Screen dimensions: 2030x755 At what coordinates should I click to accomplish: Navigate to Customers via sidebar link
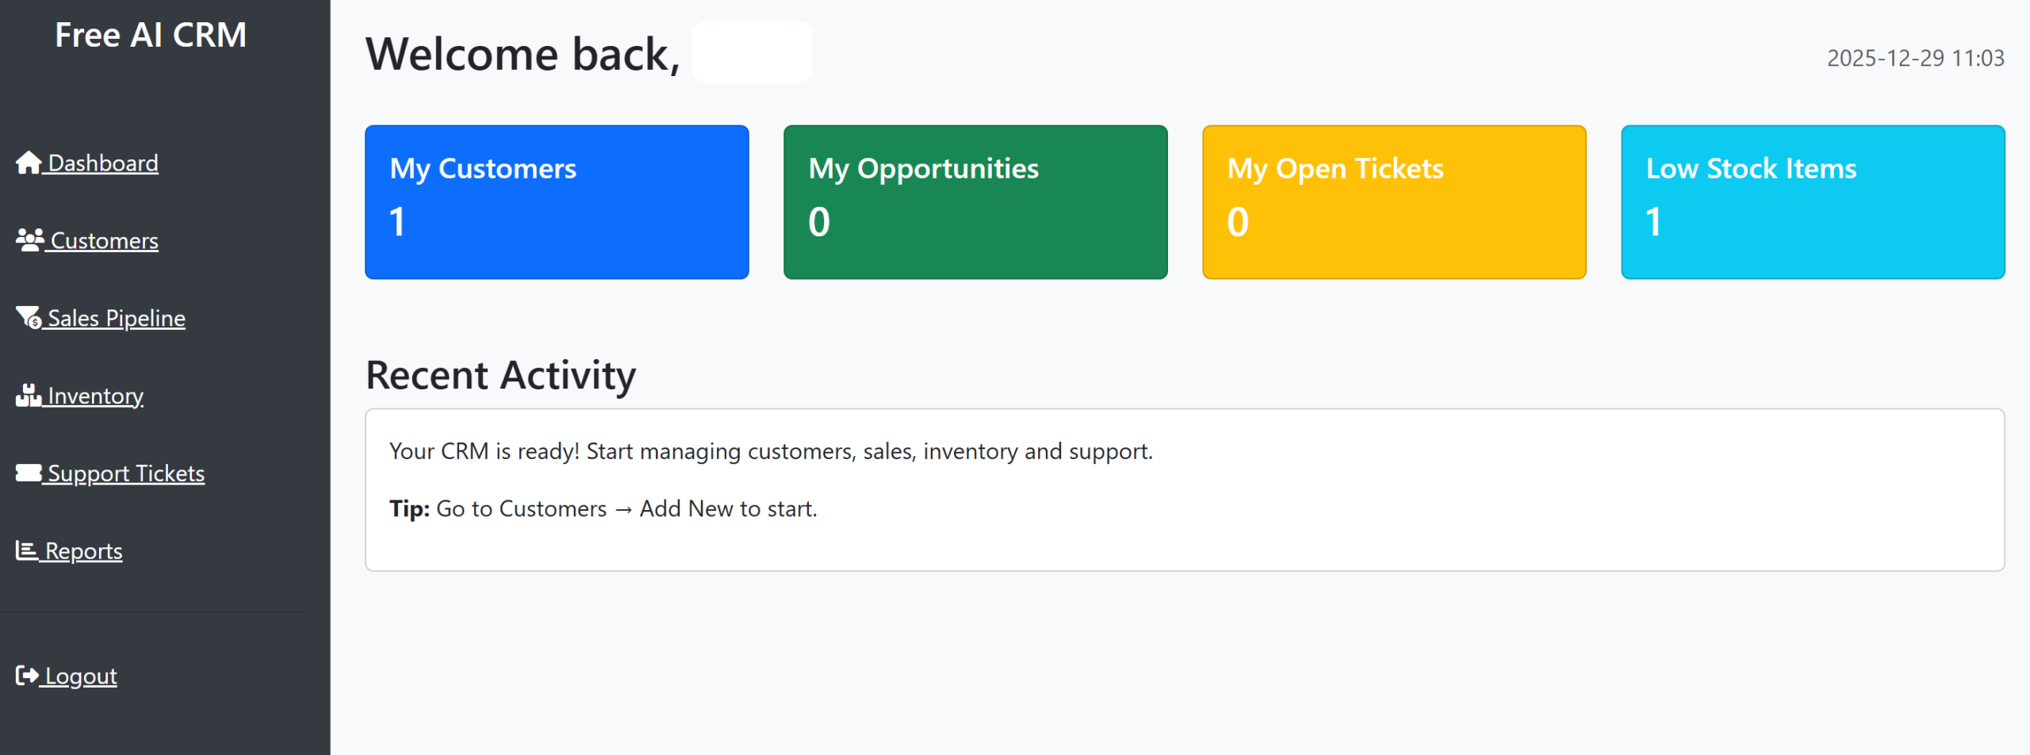(x=104, y=240)
